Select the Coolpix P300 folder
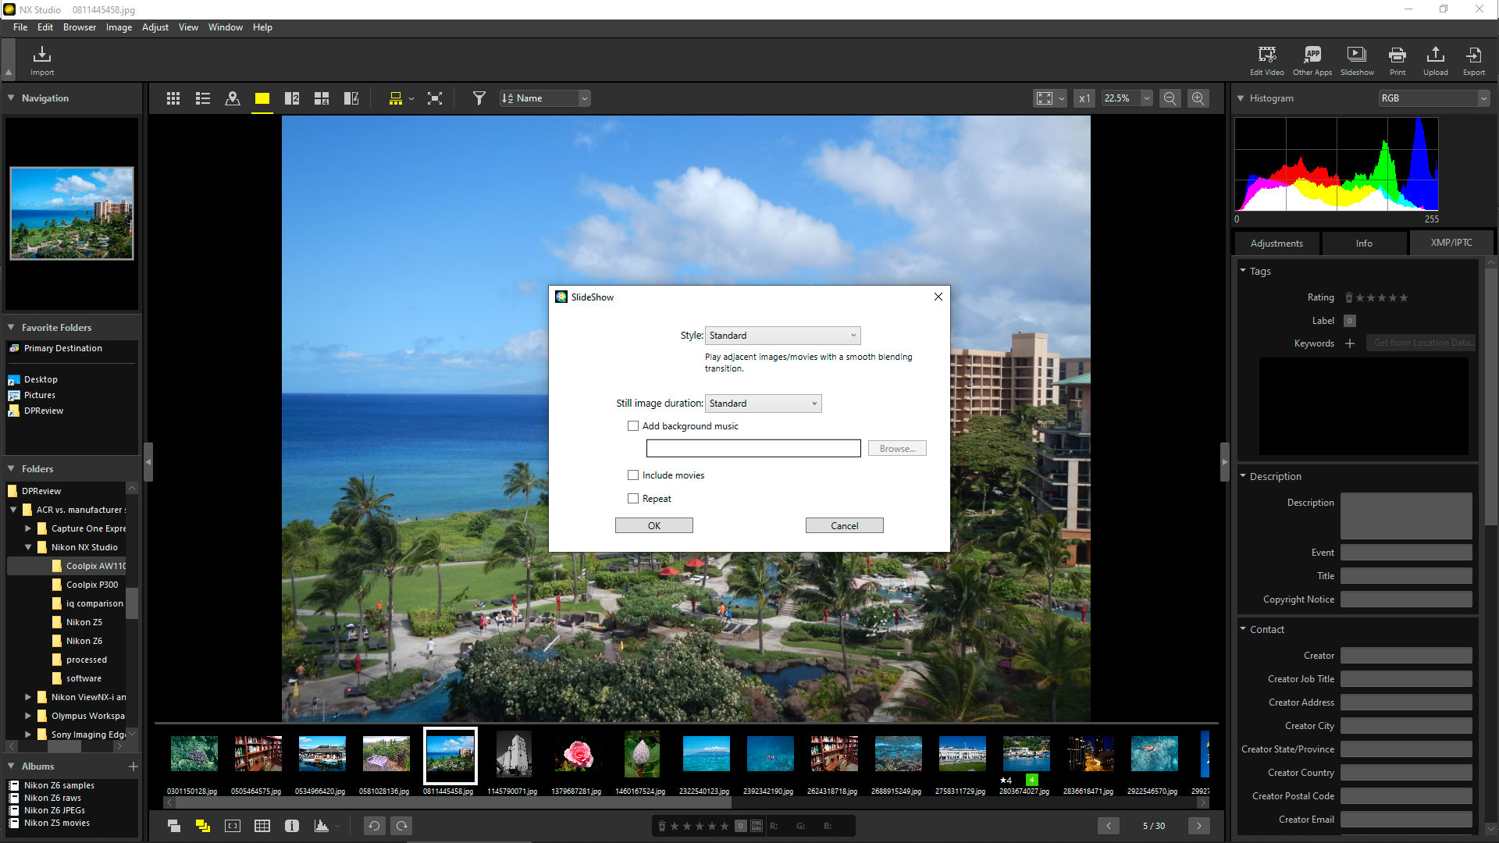Viewport: 1499px width, 843px height. tap(92, 585)
